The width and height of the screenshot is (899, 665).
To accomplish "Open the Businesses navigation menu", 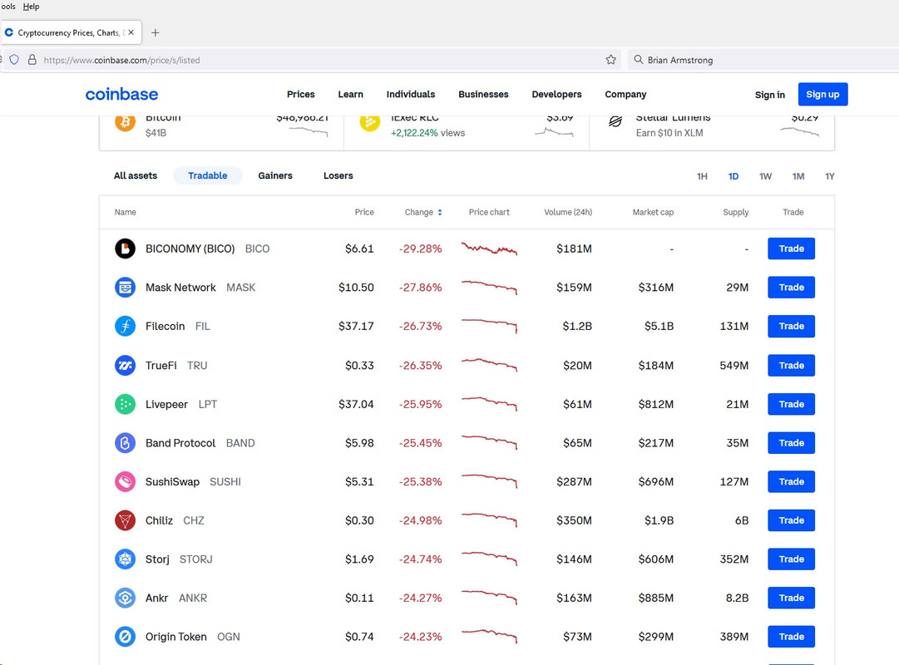I will 483,94.
